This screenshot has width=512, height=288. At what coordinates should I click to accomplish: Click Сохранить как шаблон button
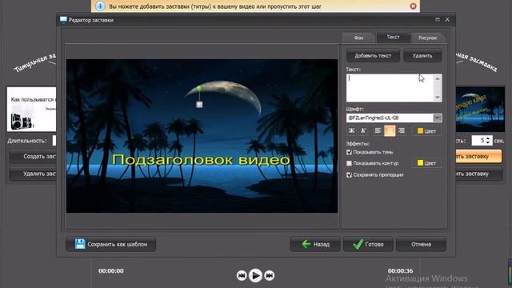110,244
